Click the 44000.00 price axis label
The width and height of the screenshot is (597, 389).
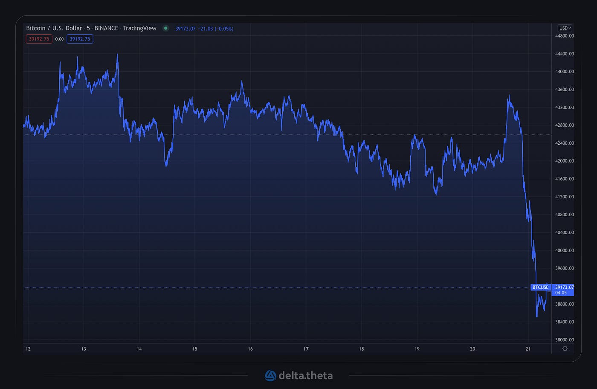pyautogui.click(x=564, y=72)
